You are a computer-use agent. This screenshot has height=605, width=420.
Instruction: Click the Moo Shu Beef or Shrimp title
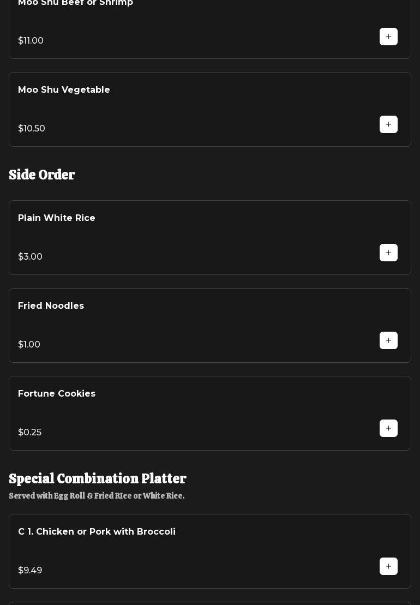(75, 3)
